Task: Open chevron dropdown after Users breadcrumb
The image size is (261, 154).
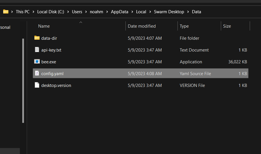Action: (86, 12)
